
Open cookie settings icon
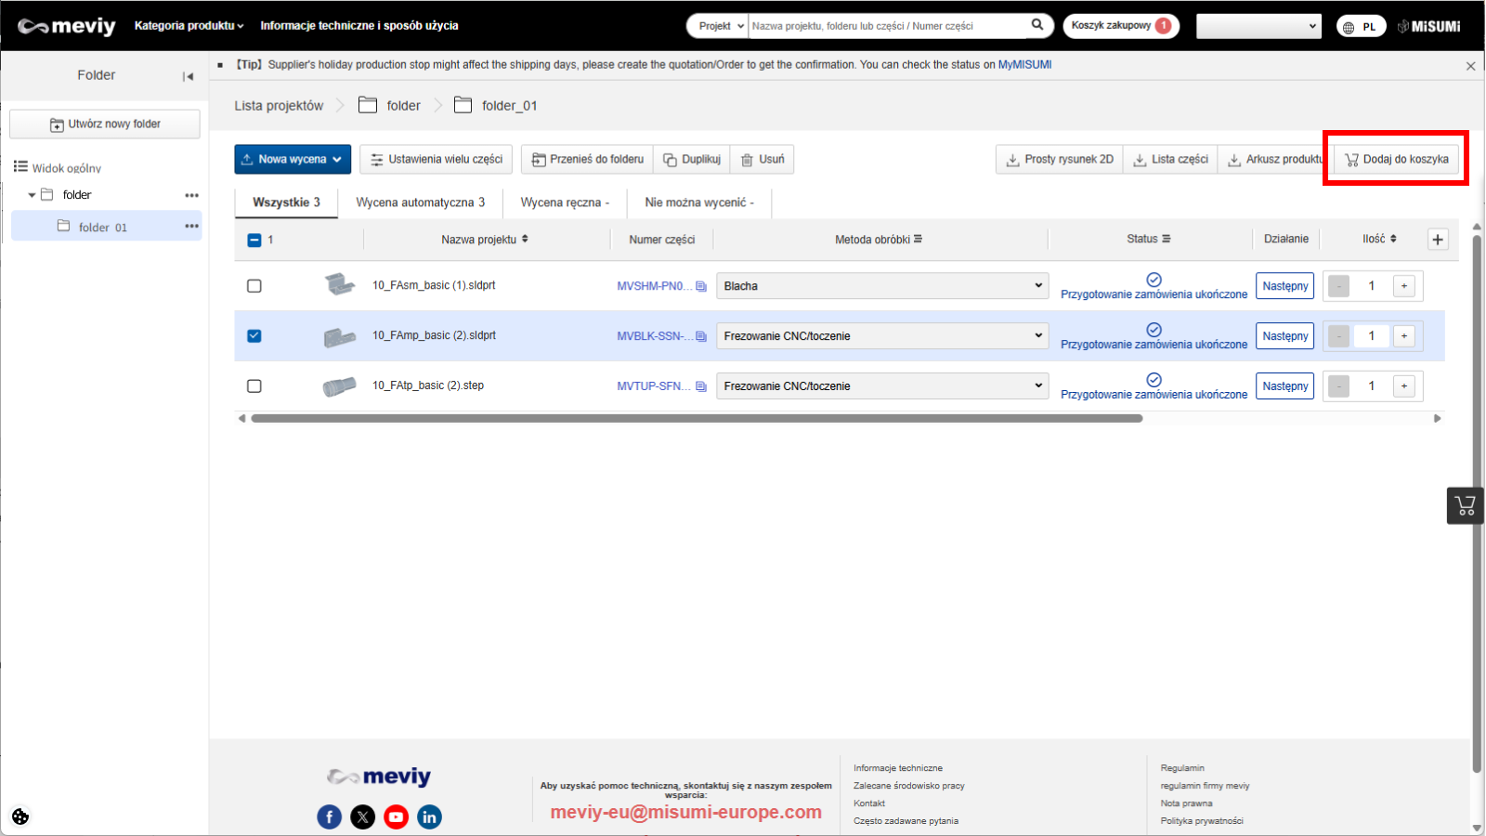coord(20,816)
